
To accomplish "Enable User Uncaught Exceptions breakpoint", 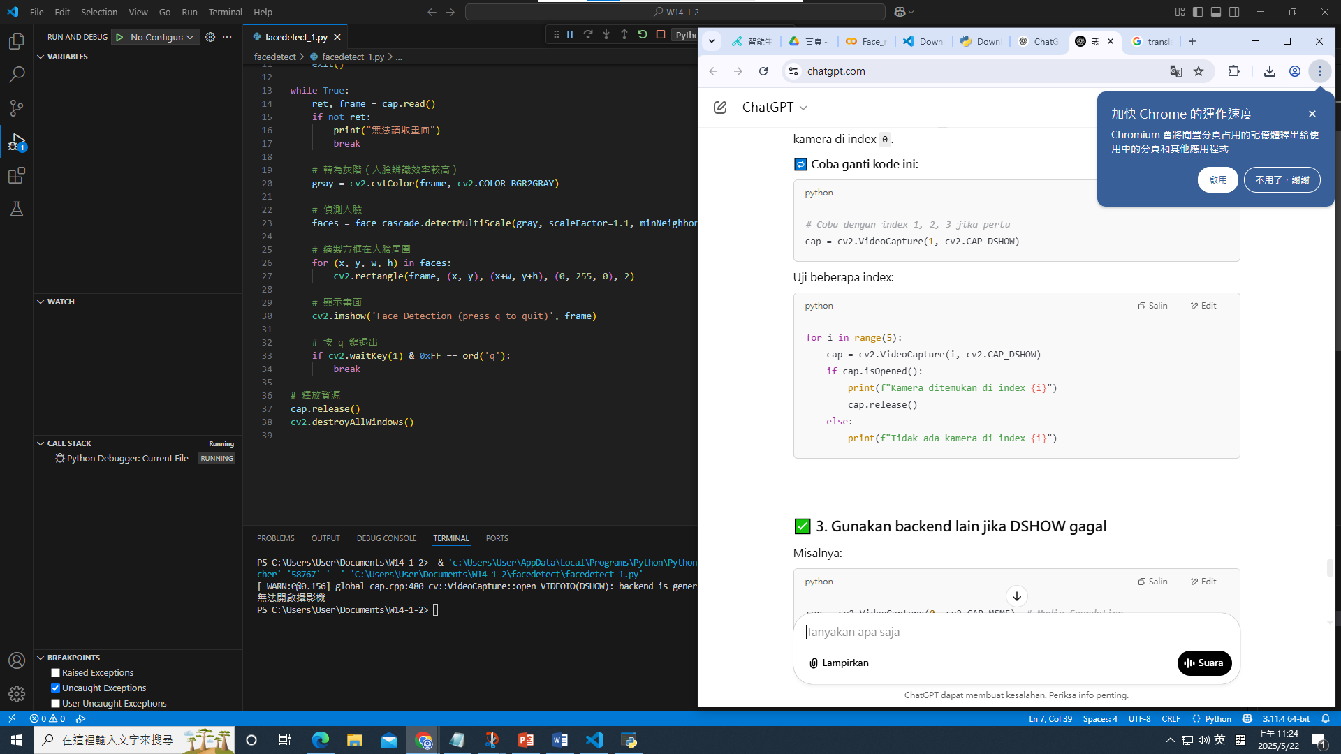I will 56,704.
